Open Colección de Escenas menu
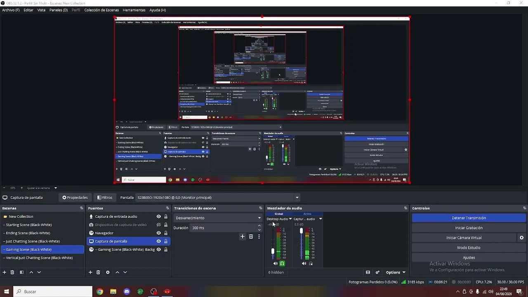The image size is (528, 297). [101, 10]
